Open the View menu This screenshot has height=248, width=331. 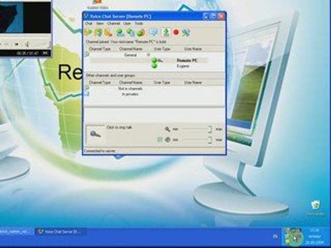coord(100,23)
